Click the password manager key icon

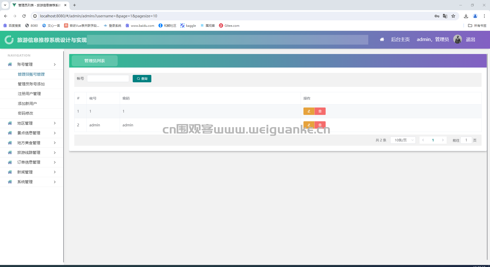437,16
